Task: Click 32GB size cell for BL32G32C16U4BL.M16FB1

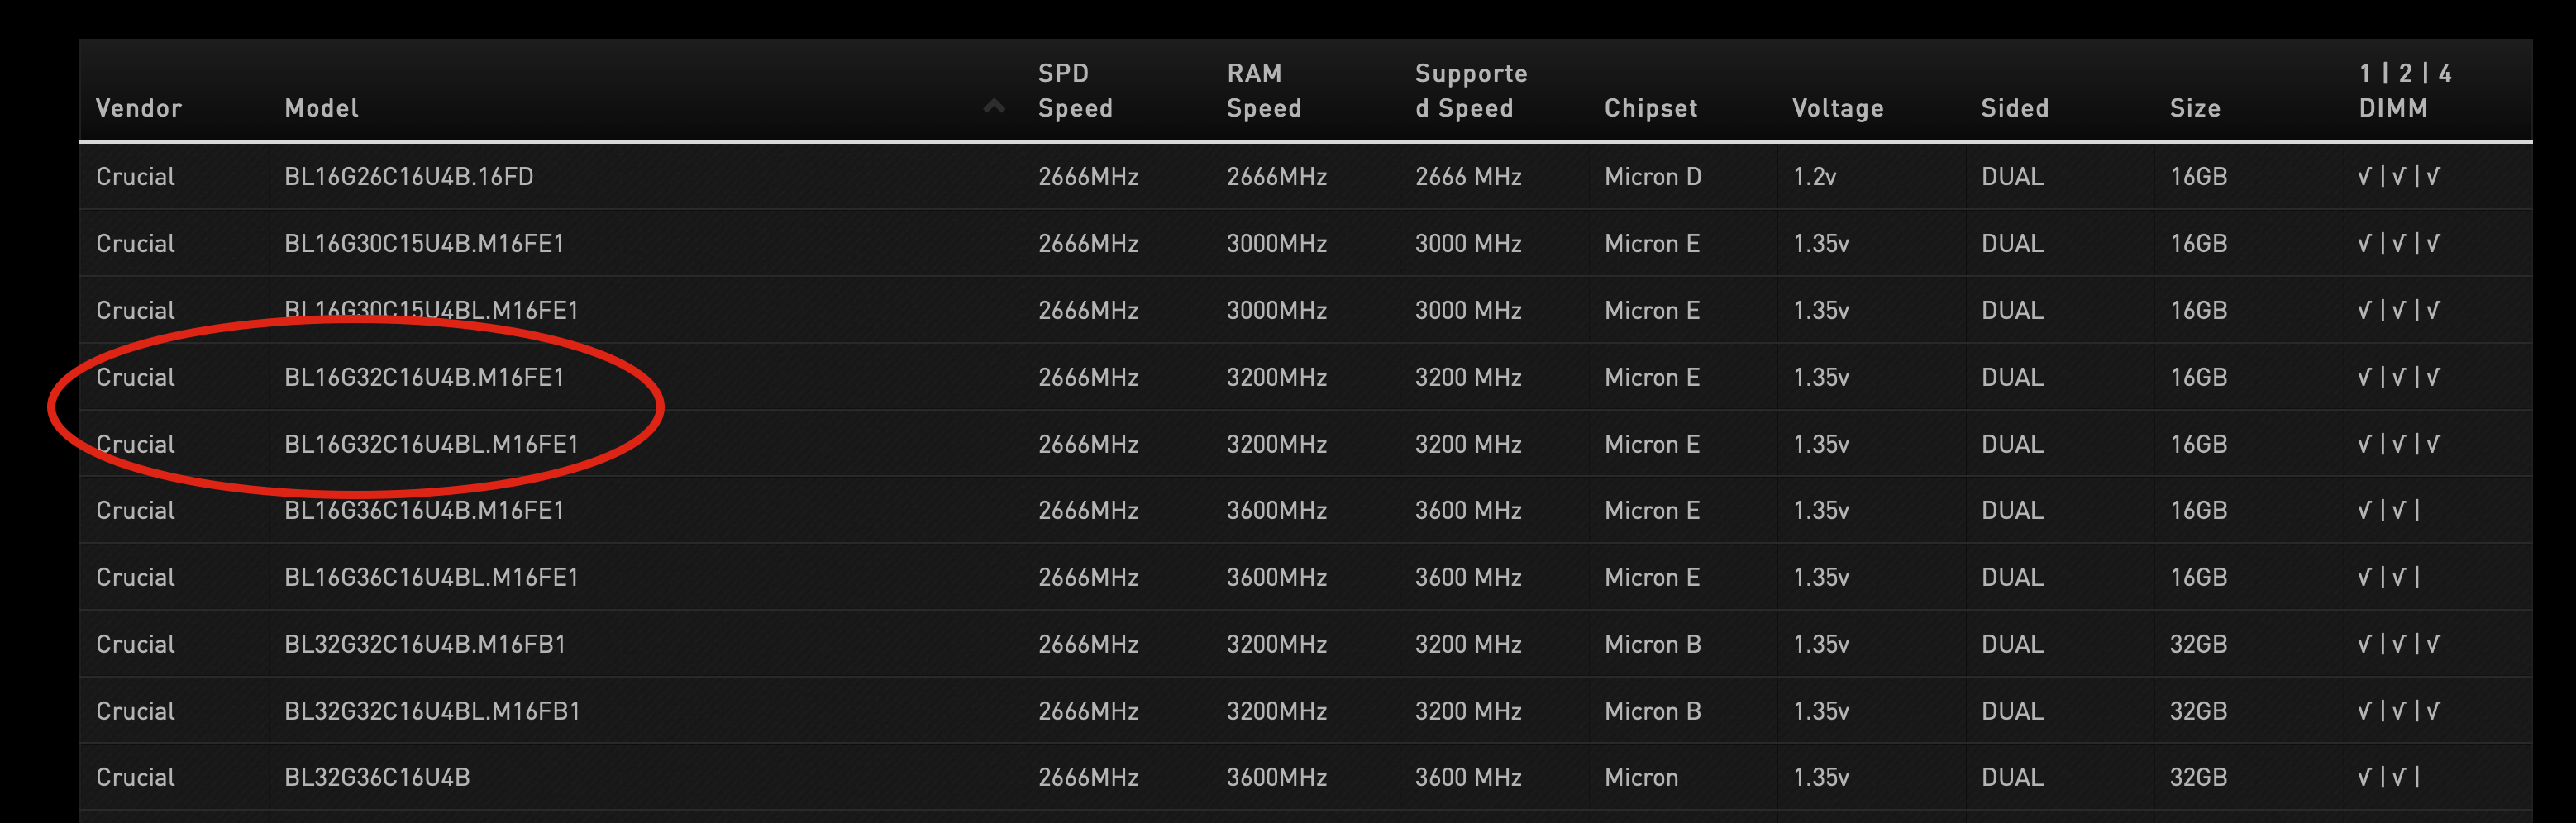Action: click(x=2198, y=711)
